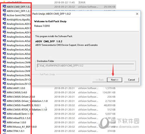Click the 5,037 KB size cell
Viewport: 145px width, 134px height.
click(110, 114)
